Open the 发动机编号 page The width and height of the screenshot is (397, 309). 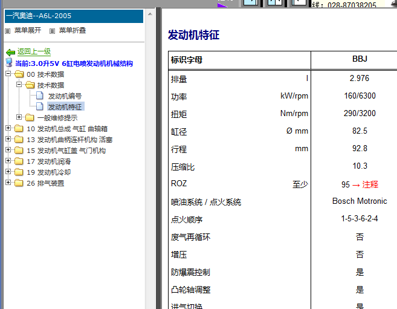(65, 96)
